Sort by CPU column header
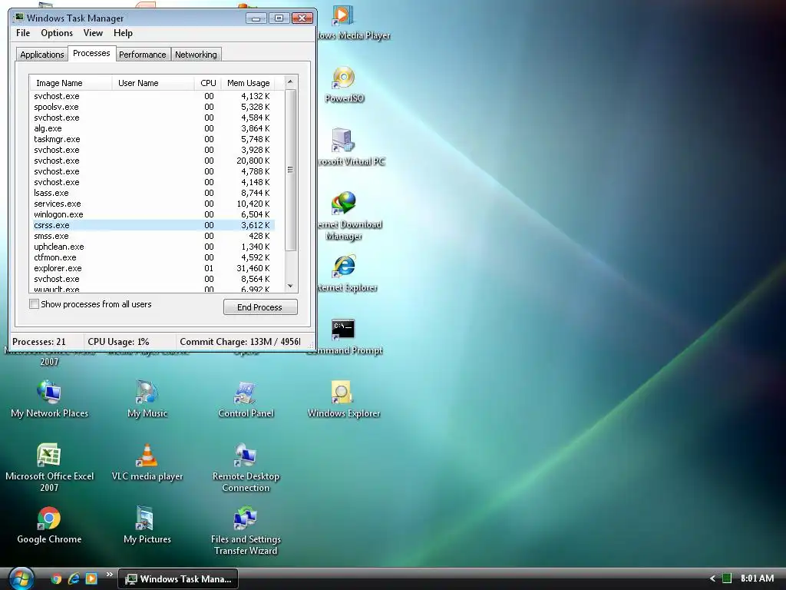 [207, 83]
